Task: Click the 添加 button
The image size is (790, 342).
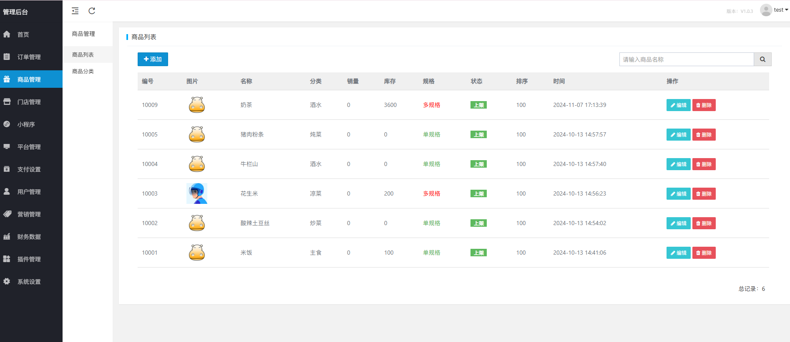Action: pos(153,59)
